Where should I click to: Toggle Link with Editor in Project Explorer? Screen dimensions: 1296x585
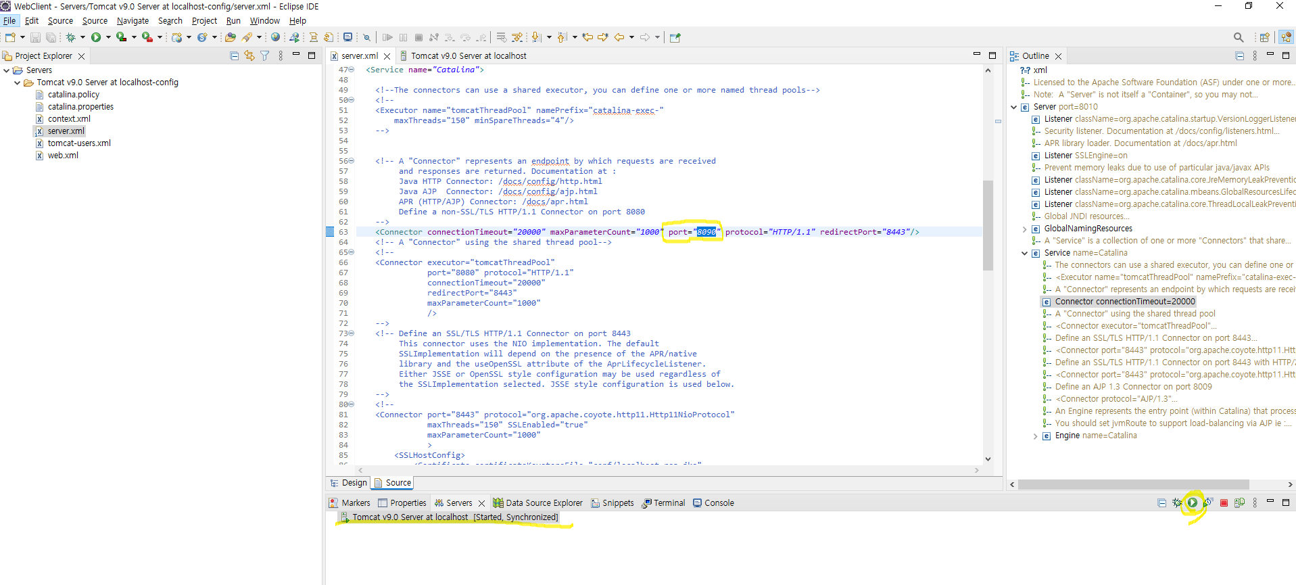(x=249, y=55)
